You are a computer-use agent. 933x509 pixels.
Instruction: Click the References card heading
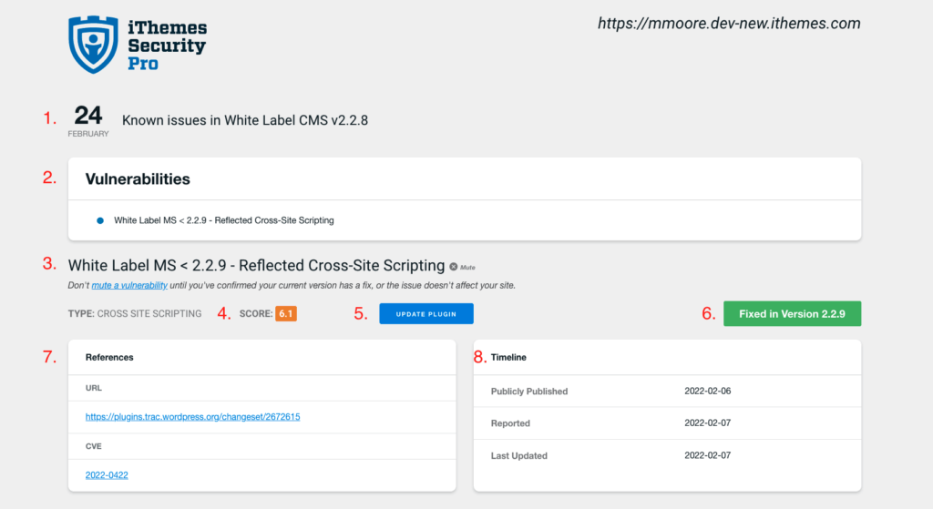[x=109, y=357]
